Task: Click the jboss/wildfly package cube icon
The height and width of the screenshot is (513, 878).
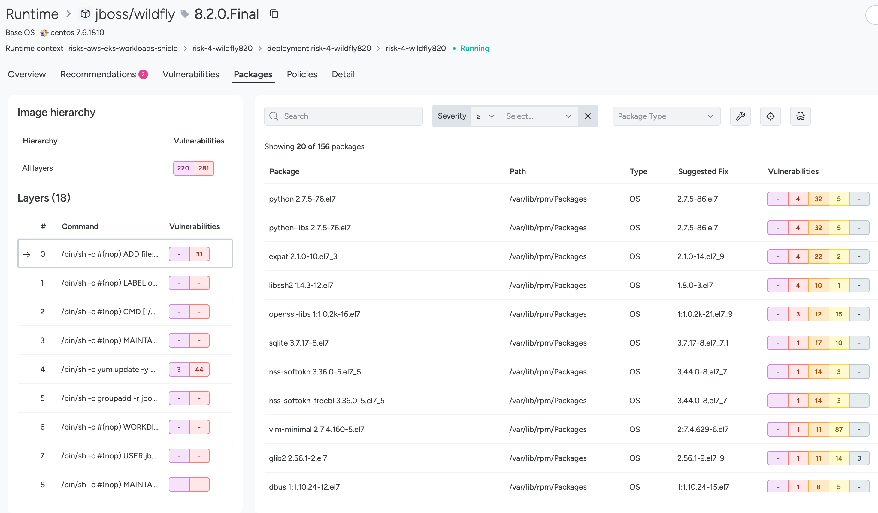Action: 85,14
